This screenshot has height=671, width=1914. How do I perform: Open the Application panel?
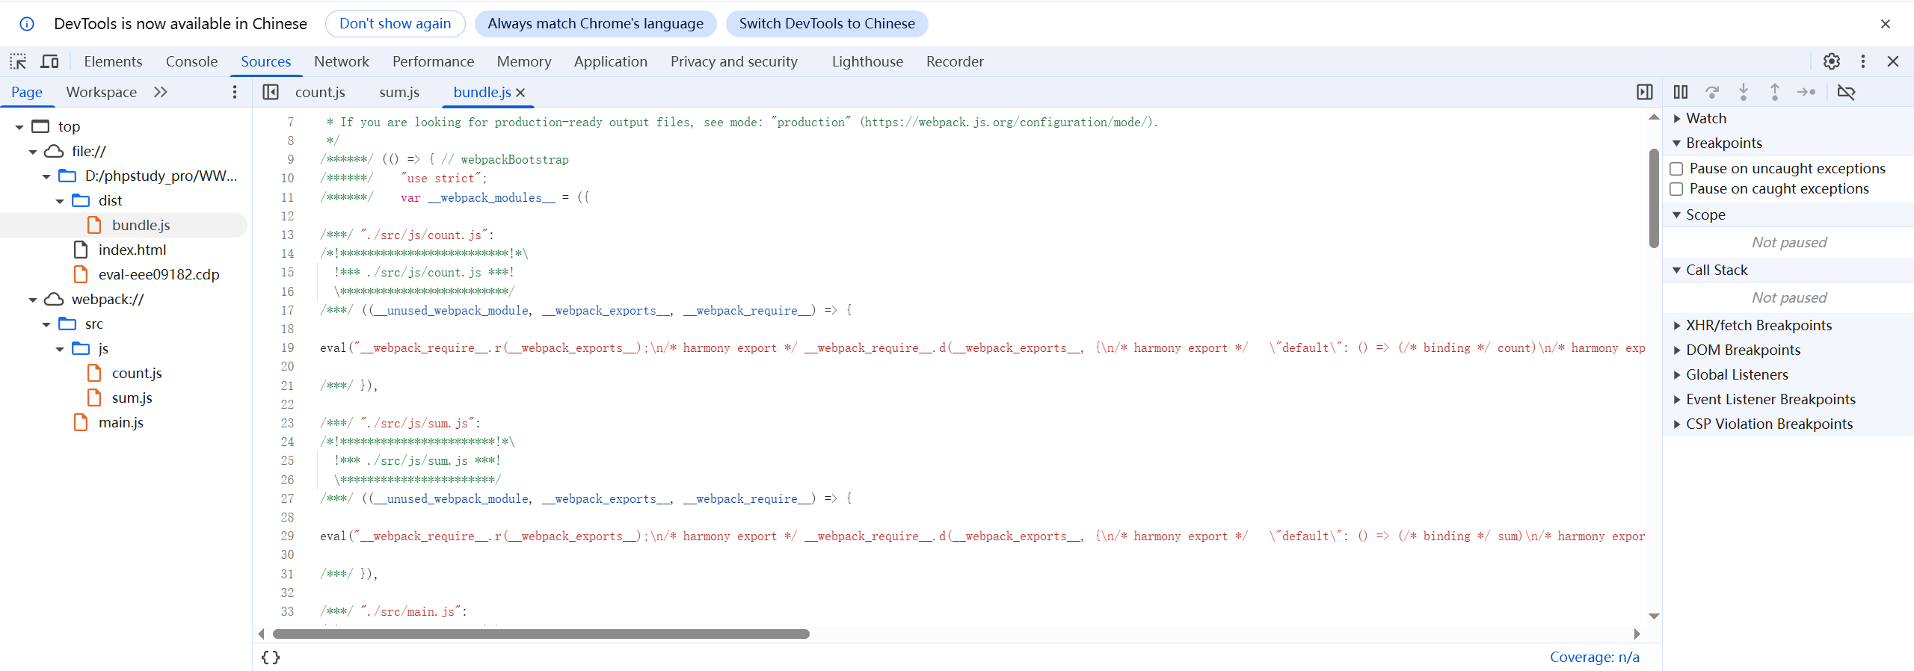click(x=611, y=61)
